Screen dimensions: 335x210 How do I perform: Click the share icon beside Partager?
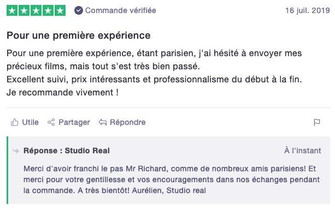pyautogui.click(x=51, y=122)
